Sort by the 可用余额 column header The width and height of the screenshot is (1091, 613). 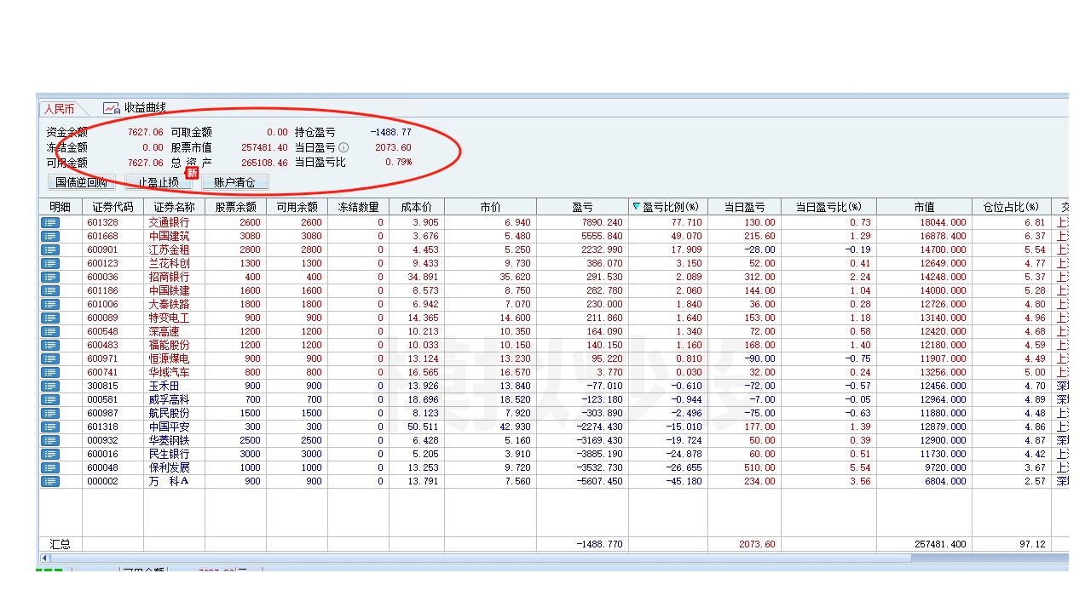point(297,207)
